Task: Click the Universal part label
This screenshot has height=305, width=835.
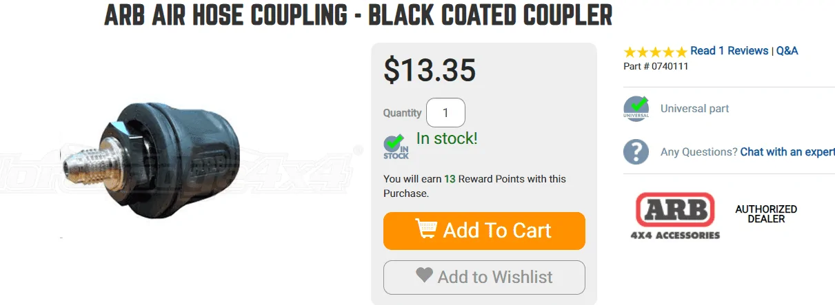Action: pyautogui.click(x=694, y=109)
